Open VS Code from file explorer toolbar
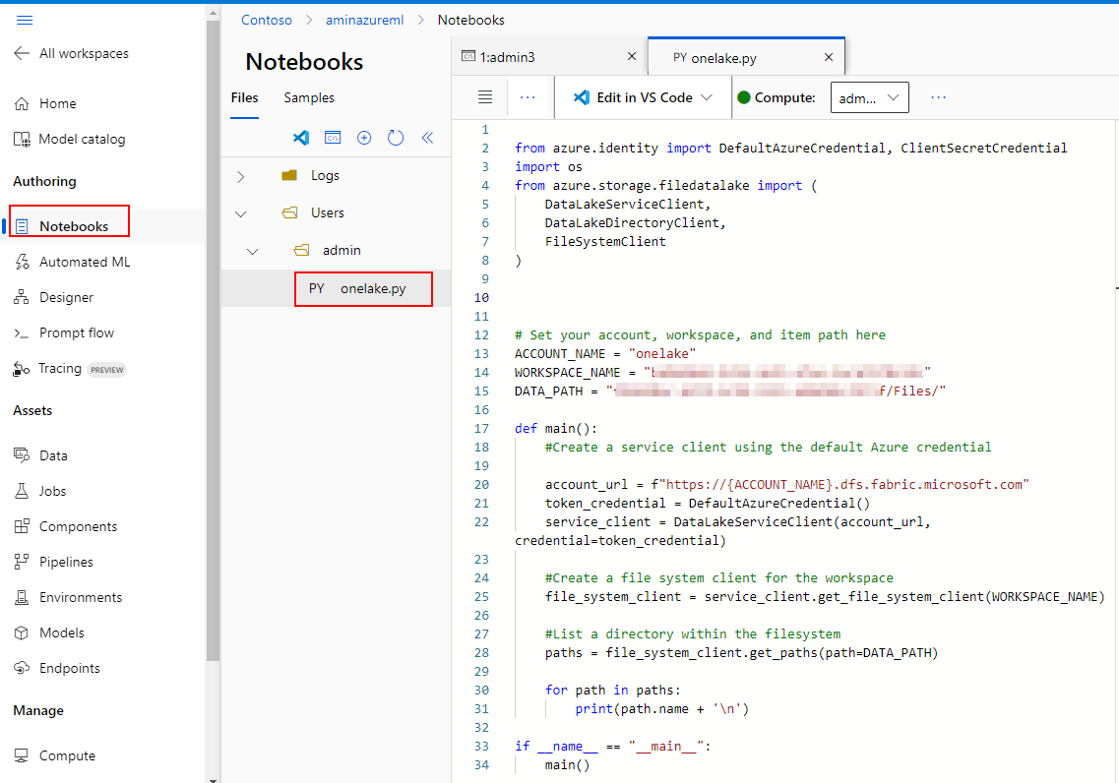This screenshot has height=783, width=1119. (302, 138)
